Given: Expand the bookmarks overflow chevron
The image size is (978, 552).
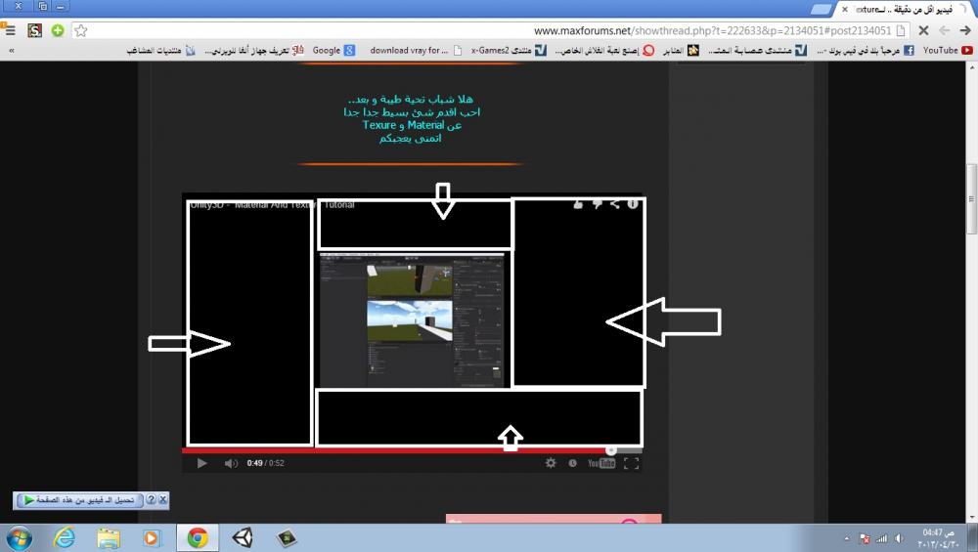Looking at the screenshot, I should click(11, 51).
